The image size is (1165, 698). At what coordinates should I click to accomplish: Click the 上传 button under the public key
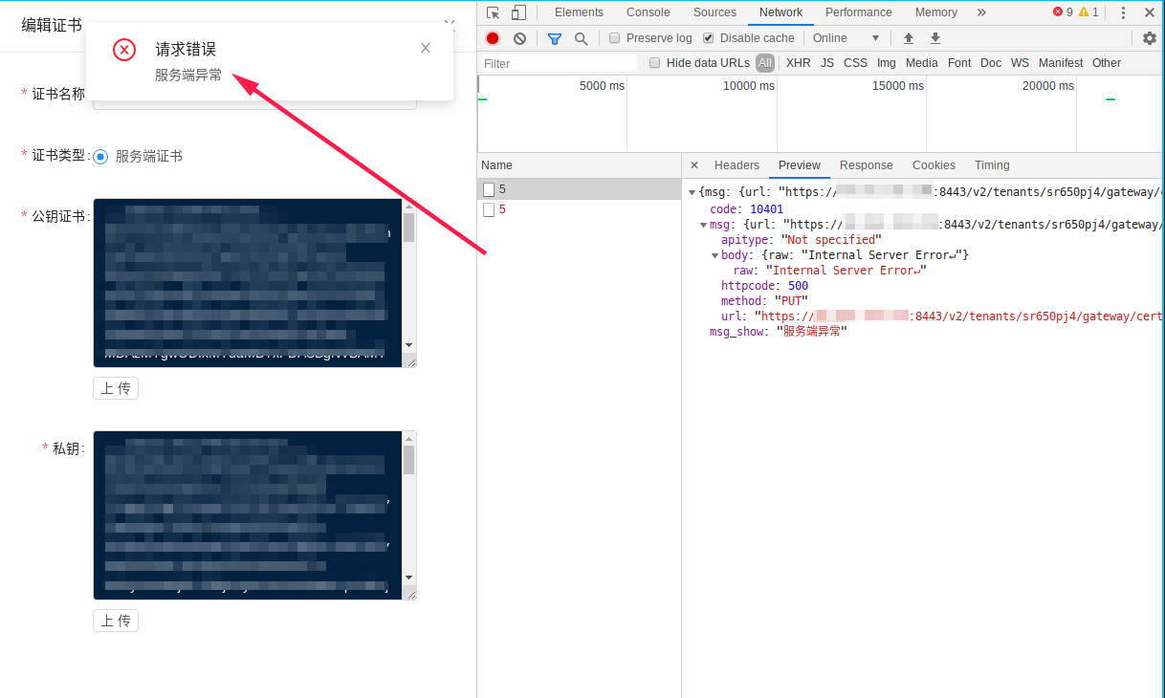(115, 388)
